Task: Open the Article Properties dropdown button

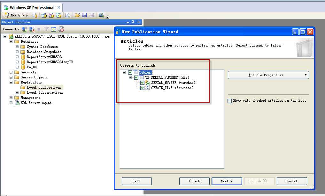Action: (268, 75)
